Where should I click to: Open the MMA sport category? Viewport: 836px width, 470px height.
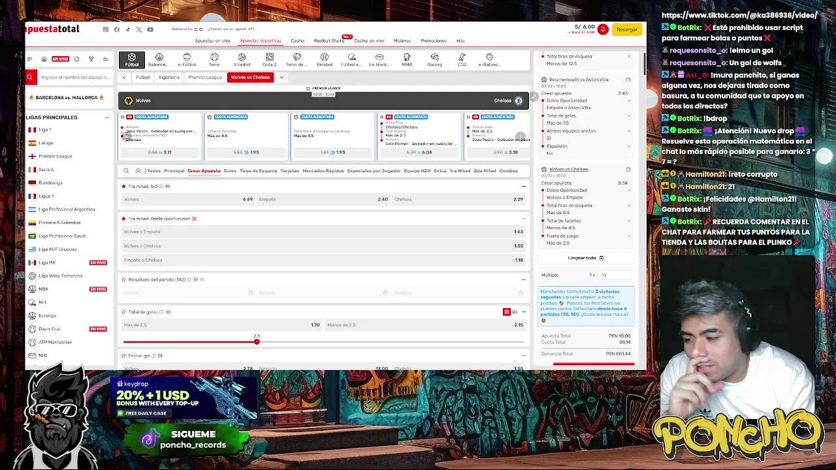coord(407,60)
